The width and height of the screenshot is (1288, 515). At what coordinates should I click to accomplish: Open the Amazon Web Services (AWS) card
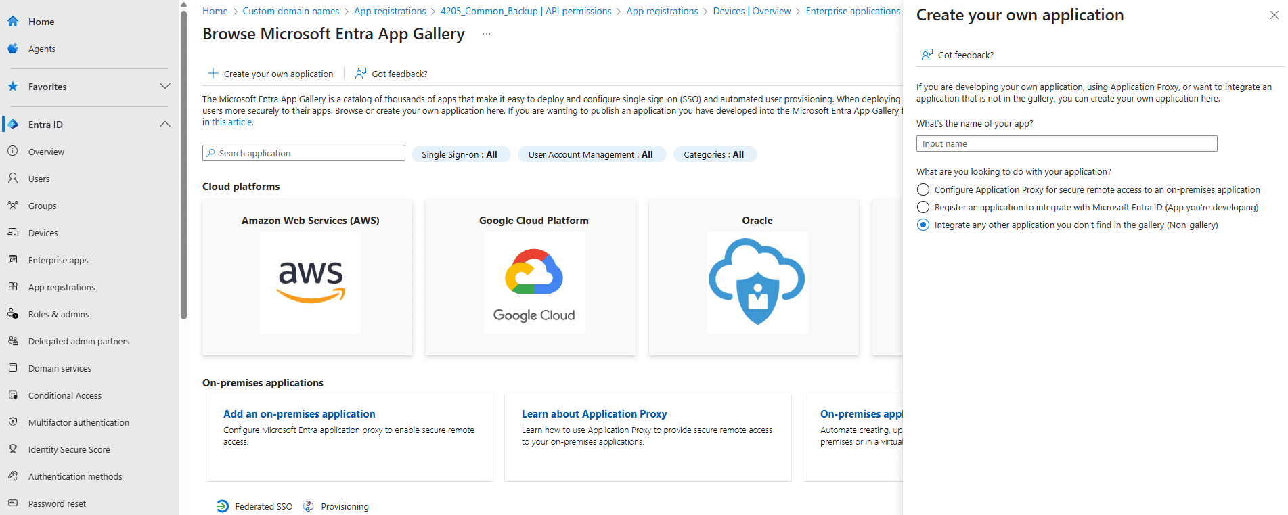307,277
